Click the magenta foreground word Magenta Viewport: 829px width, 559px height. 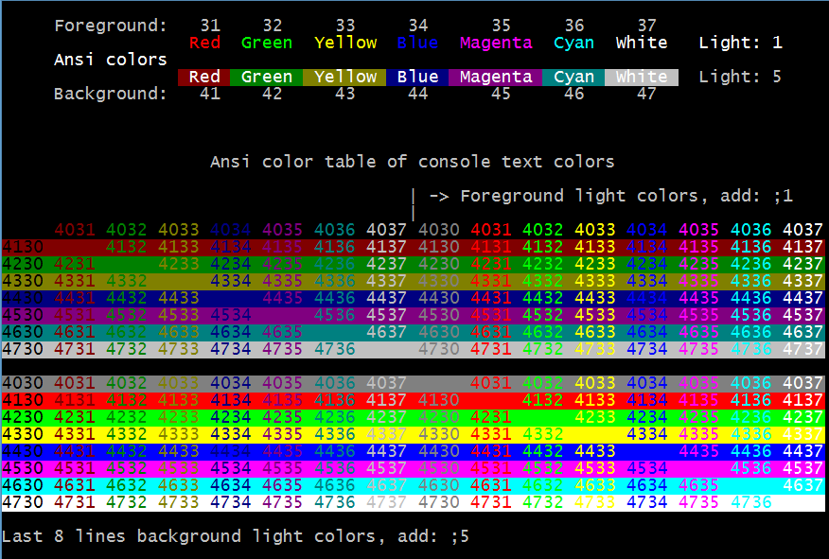[x=496, y=43]
